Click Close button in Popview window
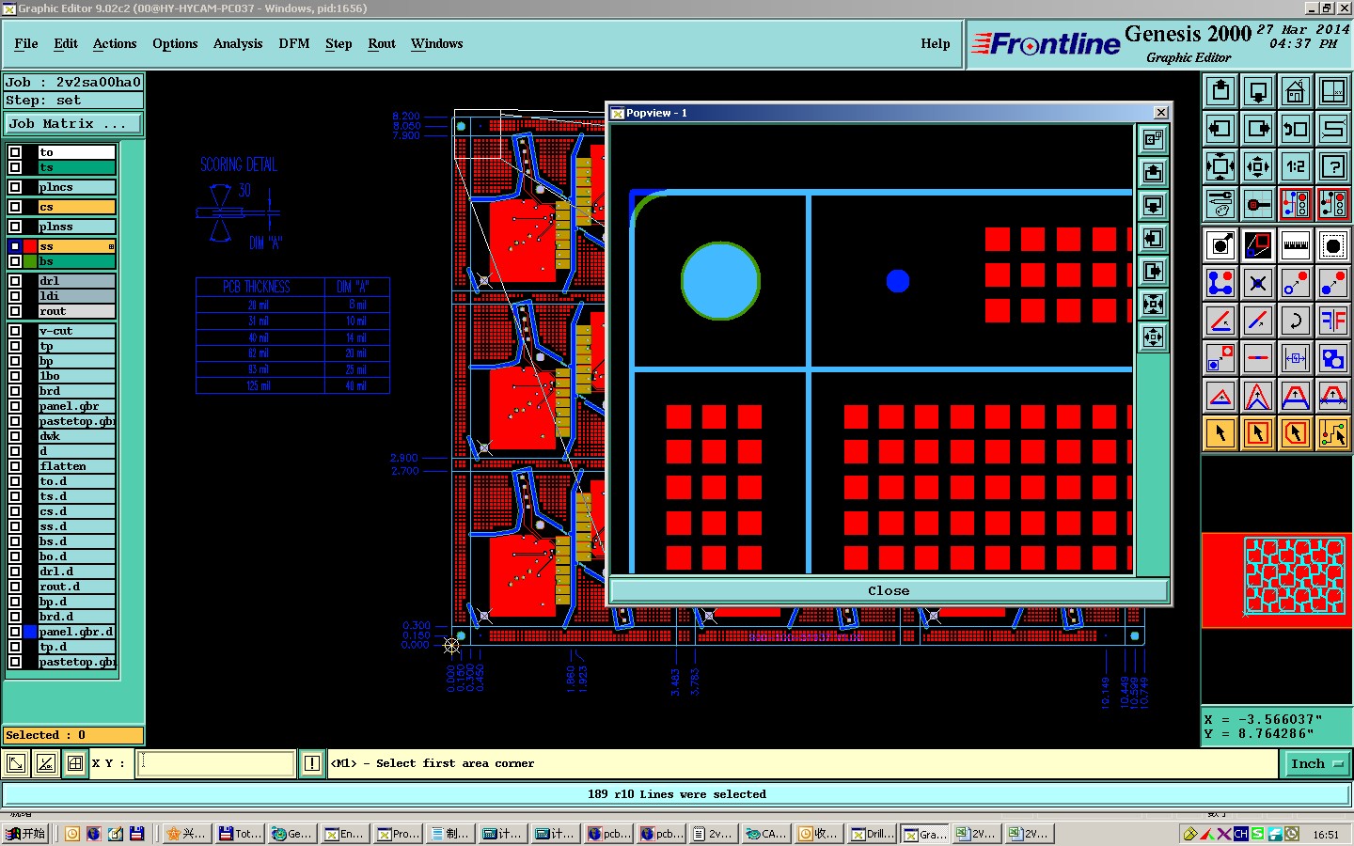The image size is (1354, 846). coord(889,590)
